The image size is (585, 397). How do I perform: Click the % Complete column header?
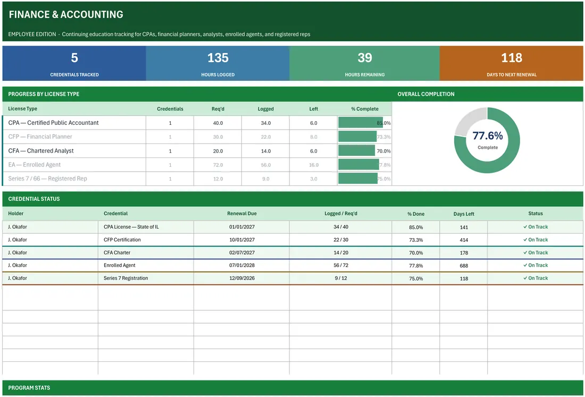[x=364, y=109]
